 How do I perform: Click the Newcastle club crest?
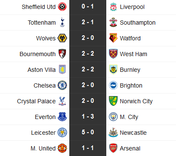click(x=113, y=132)
